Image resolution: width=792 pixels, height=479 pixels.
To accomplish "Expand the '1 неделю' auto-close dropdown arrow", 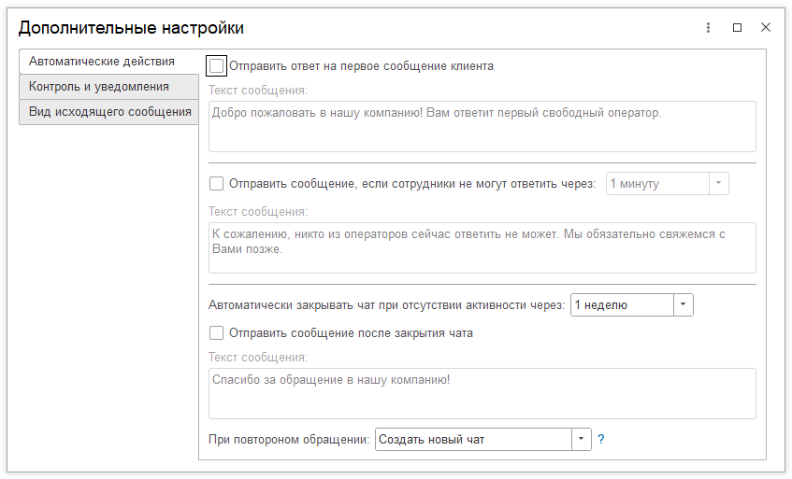I will click(x=683, y=305).
